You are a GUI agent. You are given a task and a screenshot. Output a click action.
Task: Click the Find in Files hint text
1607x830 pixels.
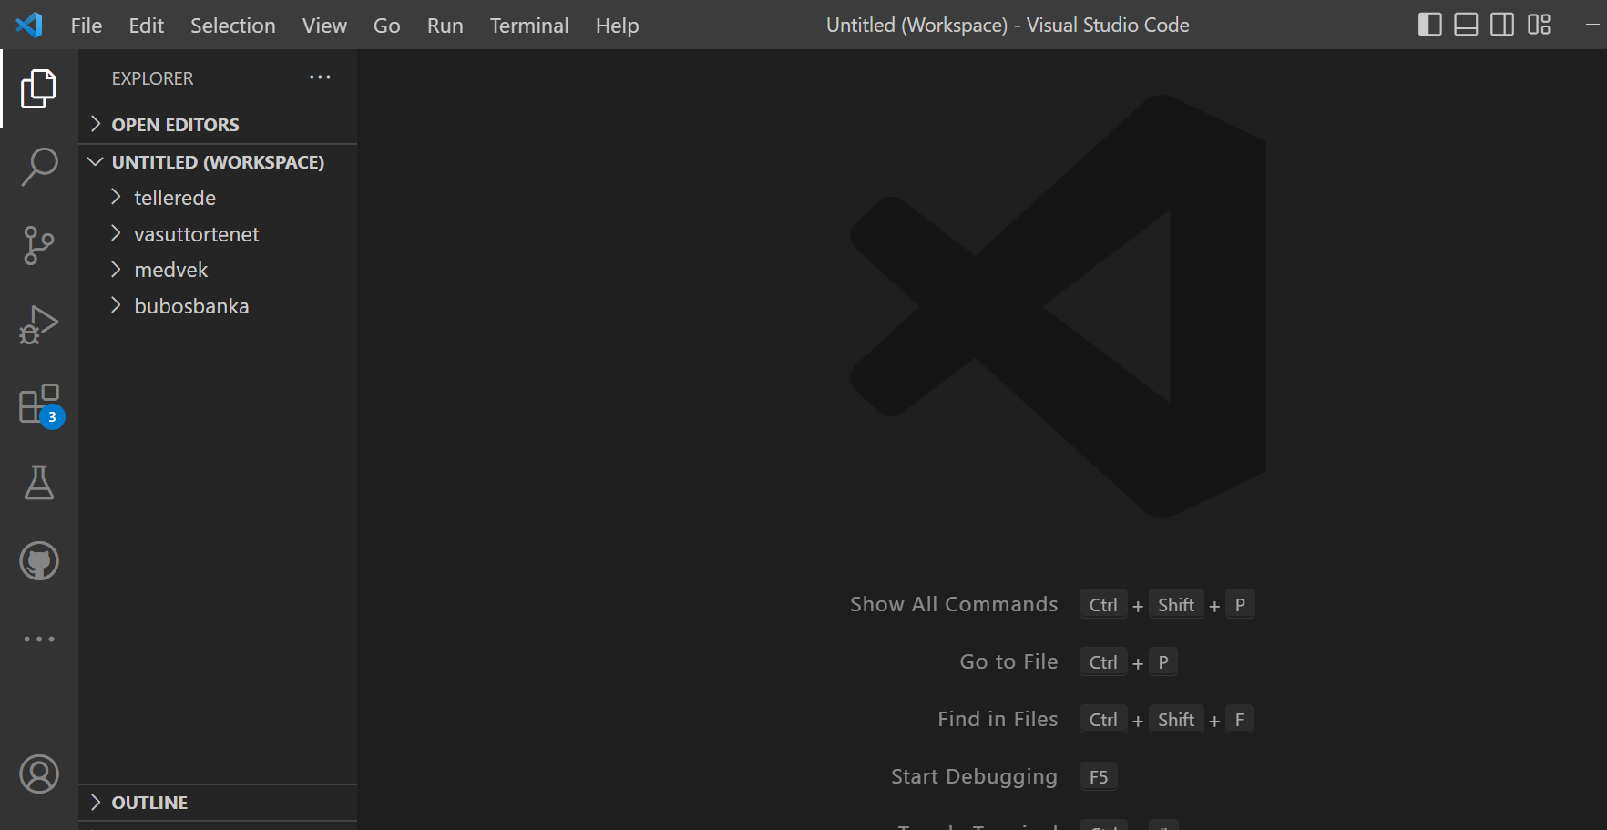tap(998, 719)
